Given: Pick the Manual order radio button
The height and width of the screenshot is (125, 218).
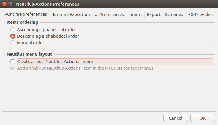Looking at the screenshot, I should click(13, 43).
